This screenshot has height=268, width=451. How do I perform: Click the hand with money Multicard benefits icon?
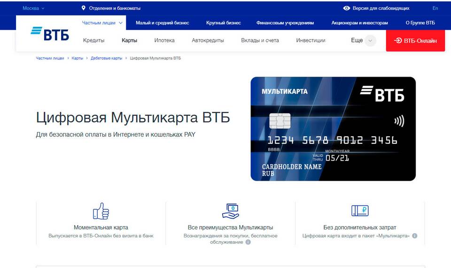pos(230,211)
